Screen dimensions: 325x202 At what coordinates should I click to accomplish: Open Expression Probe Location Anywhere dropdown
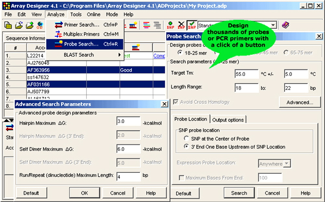[287, 164]
